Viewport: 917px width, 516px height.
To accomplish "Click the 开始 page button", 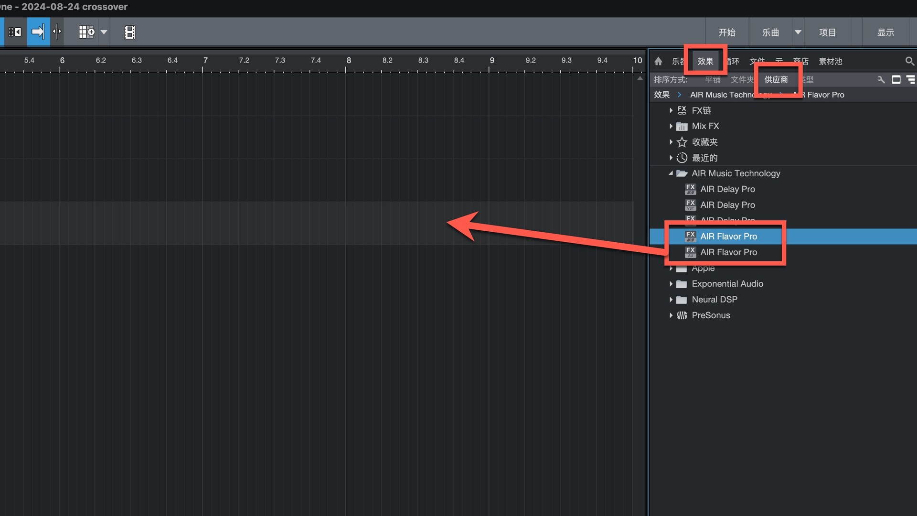I will (x=726, y=32).
